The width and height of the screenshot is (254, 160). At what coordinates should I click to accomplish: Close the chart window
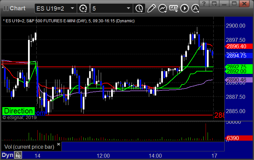(x=244, y=4)
